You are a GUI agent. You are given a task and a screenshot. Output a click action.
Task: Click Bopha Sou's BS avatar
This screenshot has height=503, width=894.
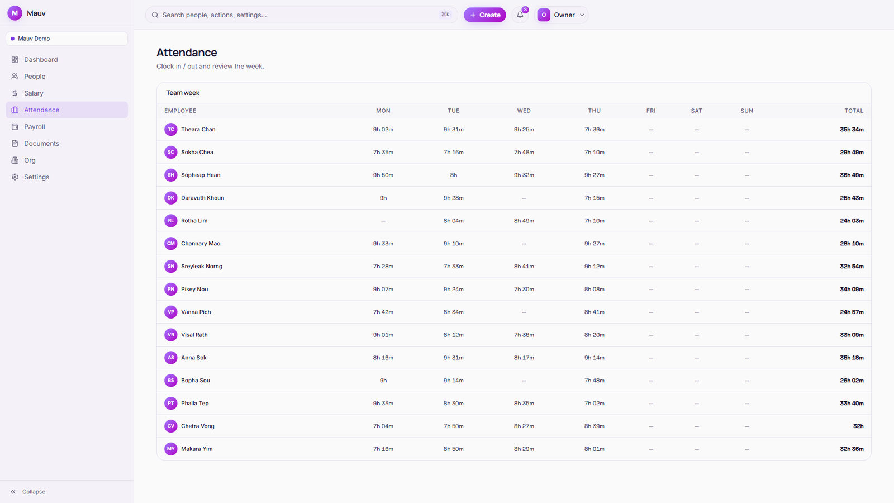click(171, 381)
